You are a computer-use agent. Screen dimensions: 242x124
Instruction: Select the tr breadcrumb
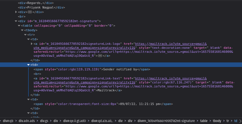(228, 121)
